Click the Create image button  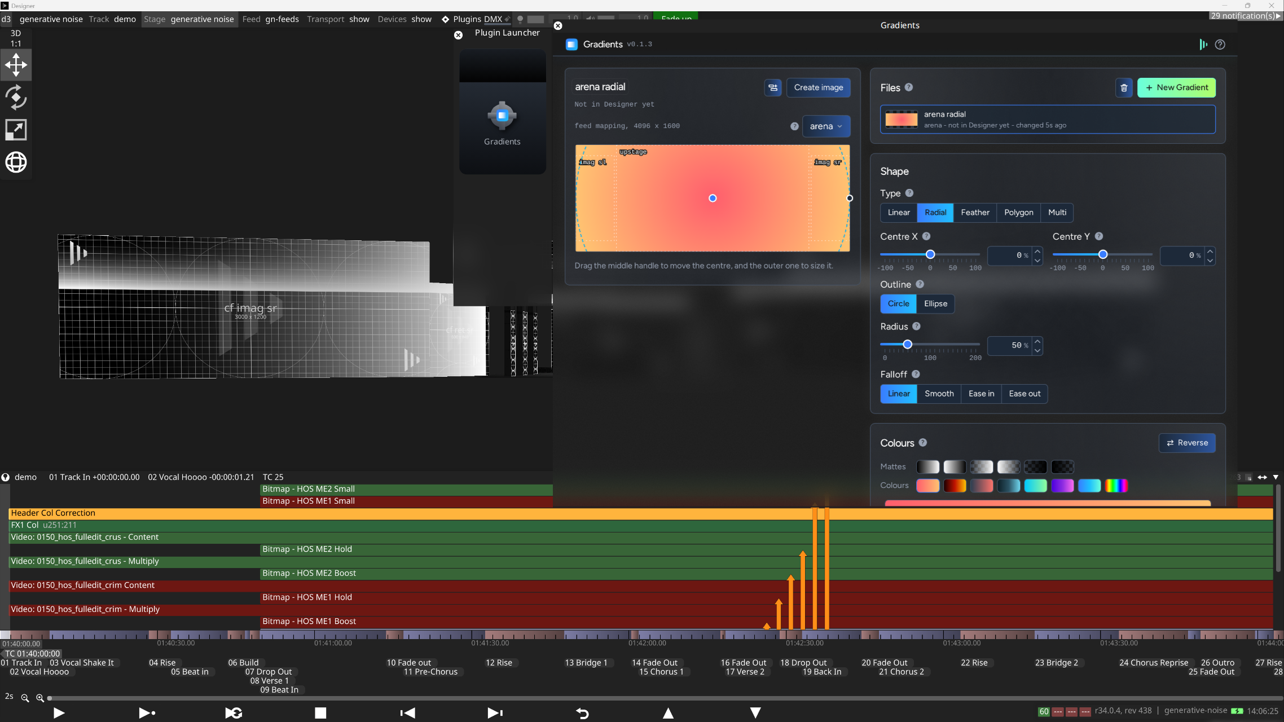pos(819,87)
